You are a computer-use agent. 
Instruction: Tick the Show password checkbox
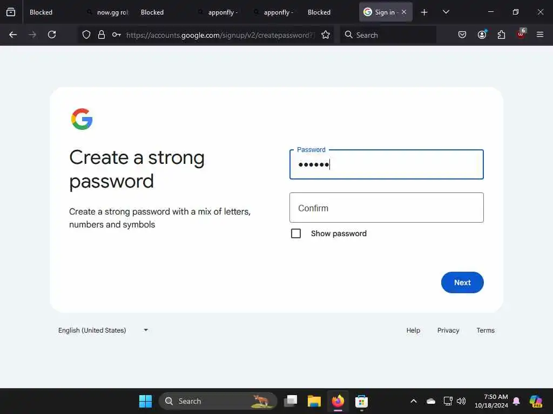296,233
